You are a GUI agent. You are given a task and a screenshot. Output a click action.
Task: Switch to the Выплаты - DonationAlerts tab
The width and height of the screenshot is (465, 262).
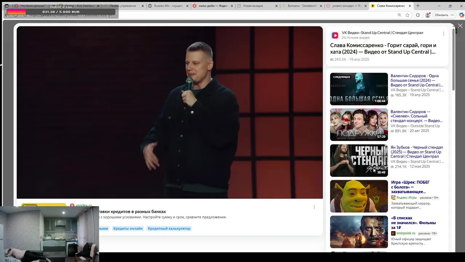[x=302, y=6]
